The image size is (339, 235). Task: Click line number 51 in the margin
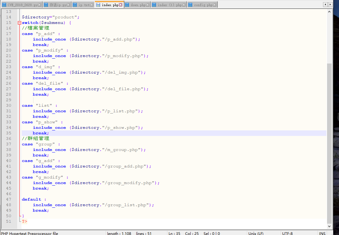[x=9, y=222]
